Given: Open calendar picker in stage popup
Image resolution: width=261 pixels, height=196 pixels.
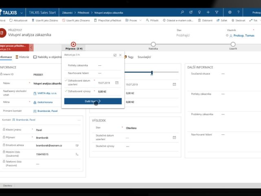Looking at the screenshot, I should click(x=117, y=82).
